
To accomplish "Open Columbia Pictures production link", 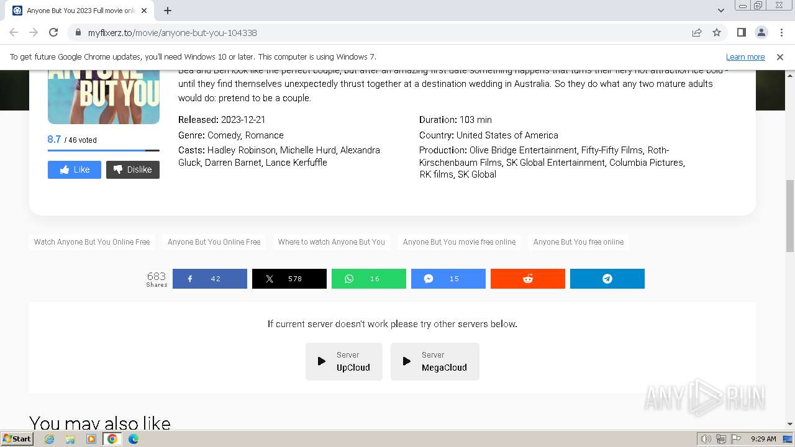I will pos(646,163).
